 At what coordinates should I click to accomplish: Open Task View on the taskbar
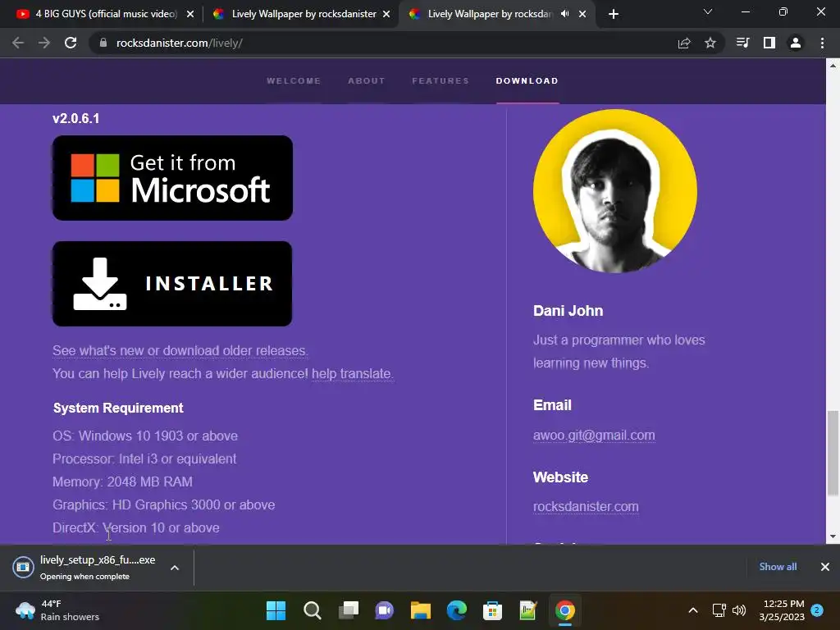[348, 610]
